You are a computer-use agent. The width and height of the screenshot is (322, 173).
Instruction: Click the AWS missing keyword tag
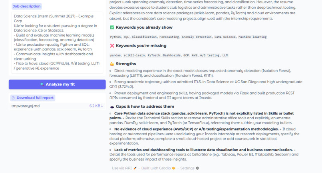(x=195, y=55)
